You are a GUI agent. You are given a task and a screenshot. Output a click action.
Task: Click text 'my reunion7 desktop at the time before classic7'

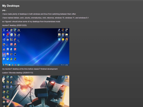click(x=30, y=69)
